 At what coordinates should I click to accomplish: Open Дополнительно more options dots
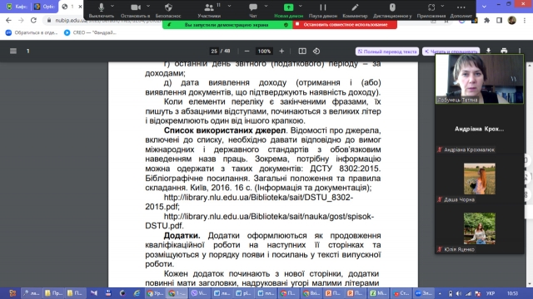[461, 10]
